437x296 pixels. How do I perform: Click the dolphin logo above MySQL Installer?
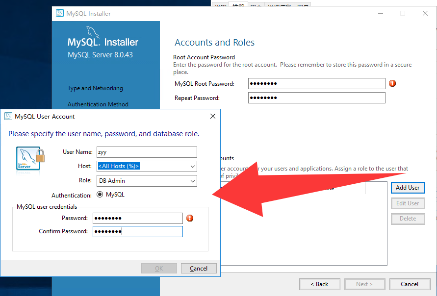93,32
